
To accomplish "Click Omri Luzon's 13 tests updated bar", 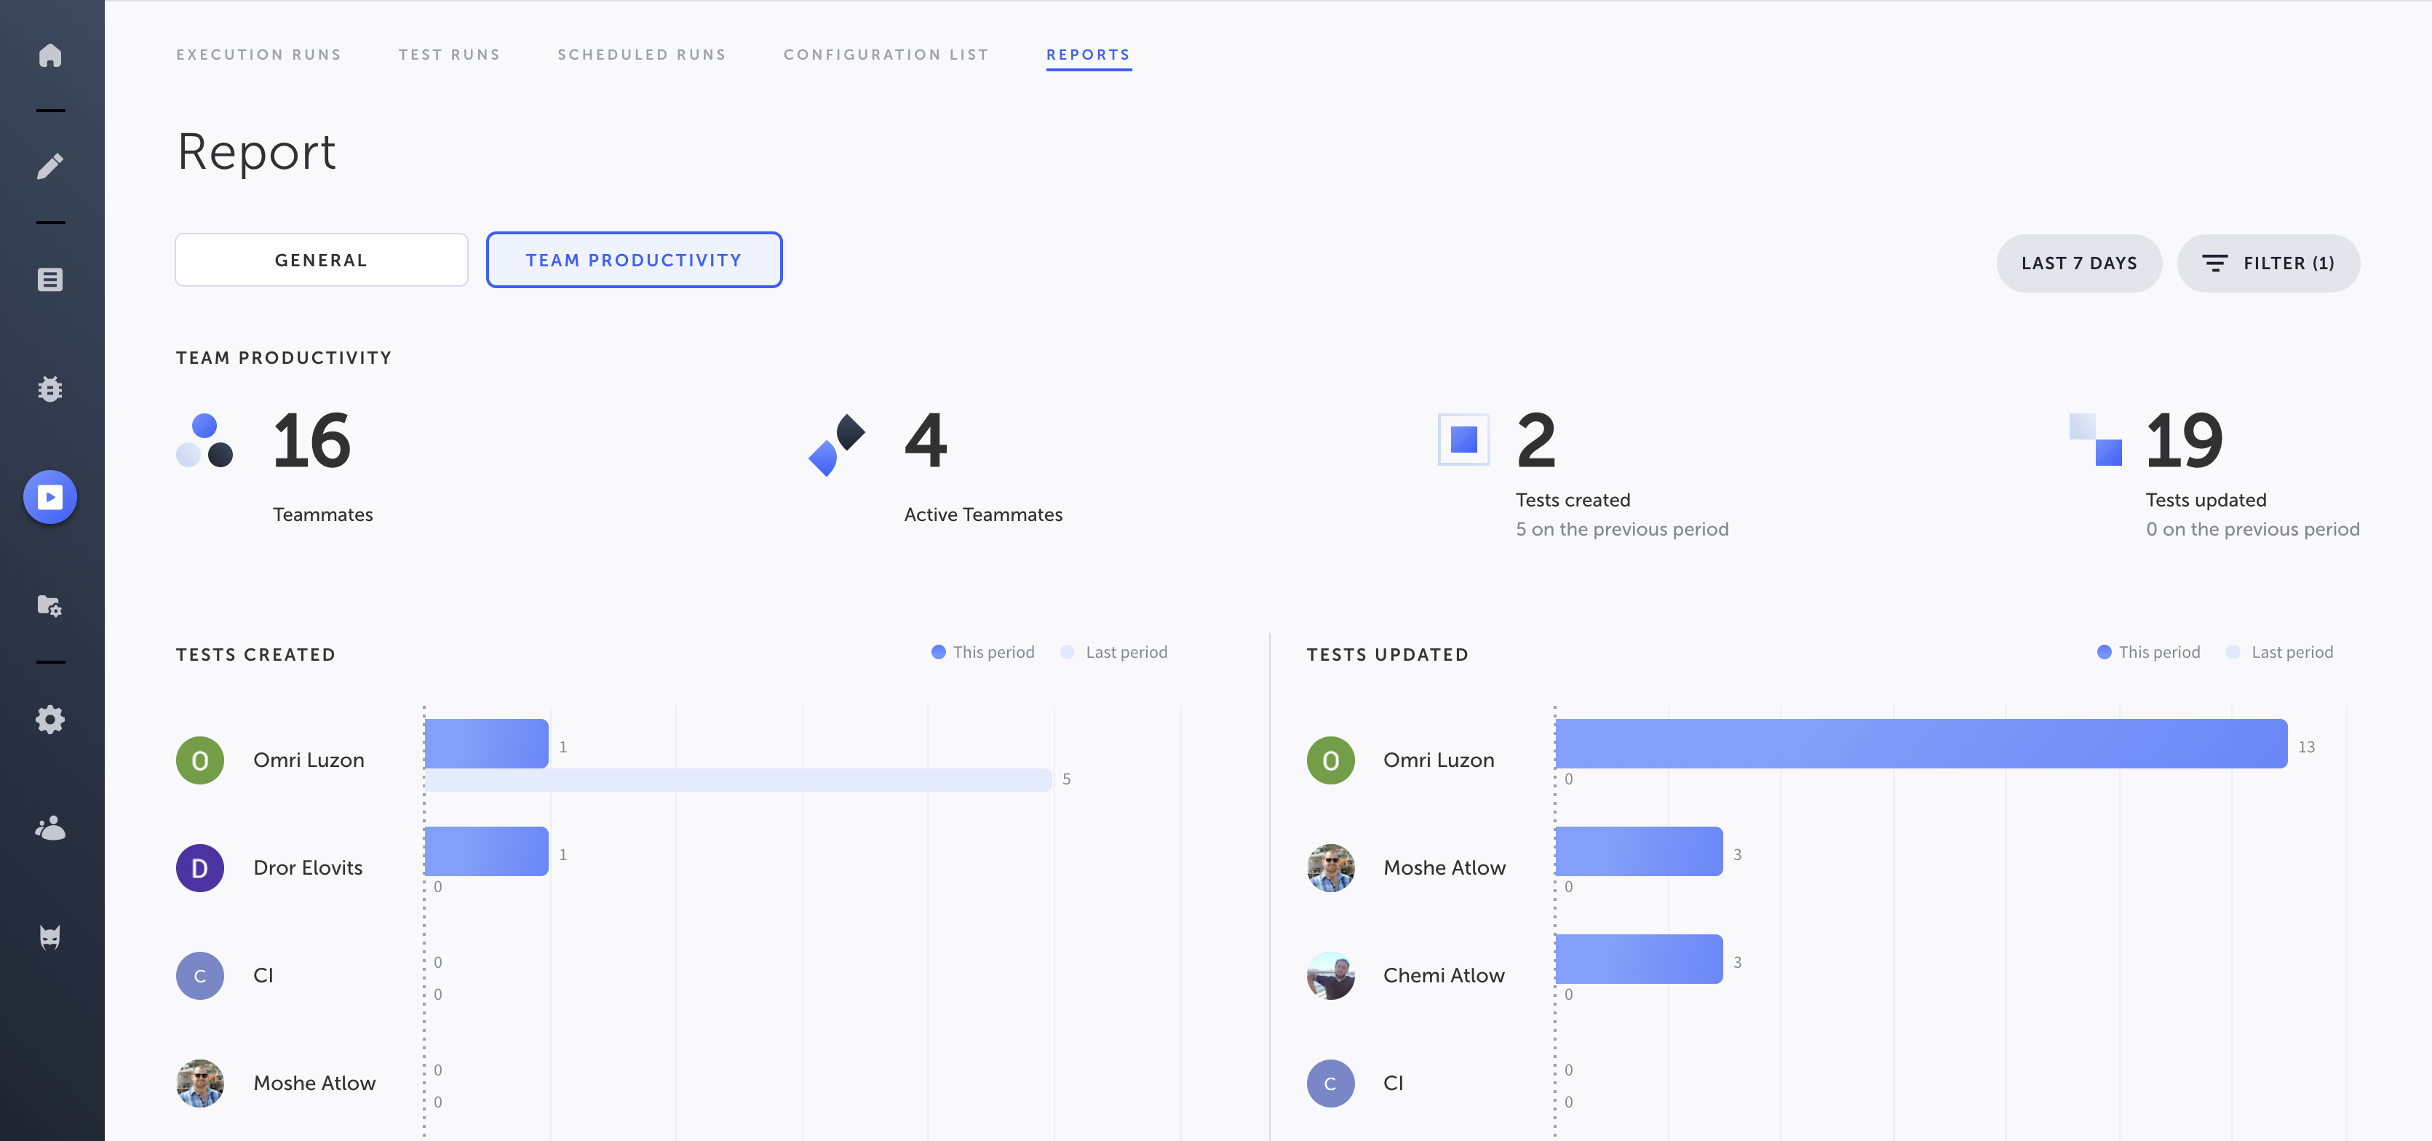I will pos(1920,744).
